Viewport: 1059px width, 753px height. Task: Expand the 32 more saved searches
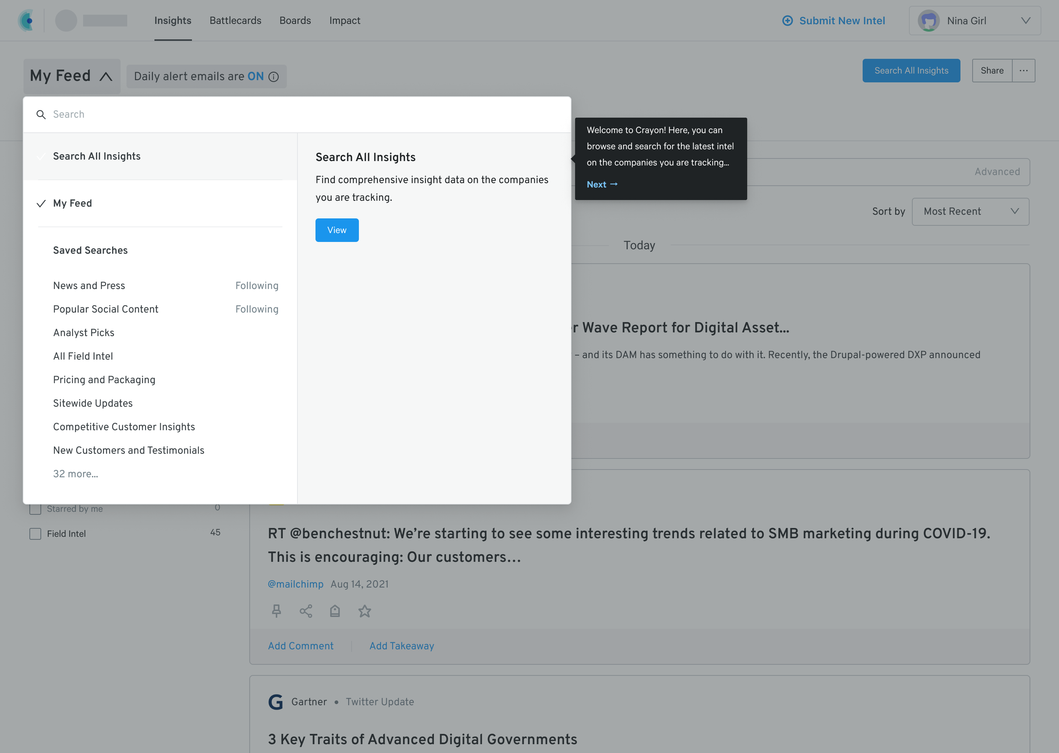pos(76,474)
